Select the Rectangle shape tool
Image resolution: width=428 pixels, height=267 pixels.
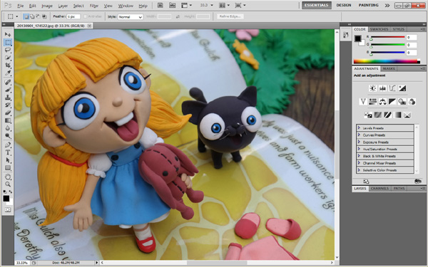point(8,167)
